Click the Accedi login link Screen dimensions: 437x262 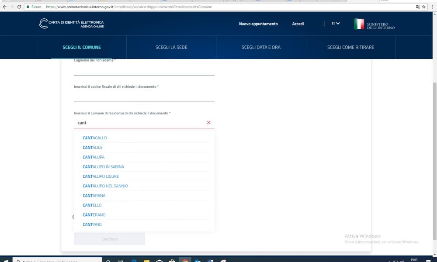[x=298, y=24]
